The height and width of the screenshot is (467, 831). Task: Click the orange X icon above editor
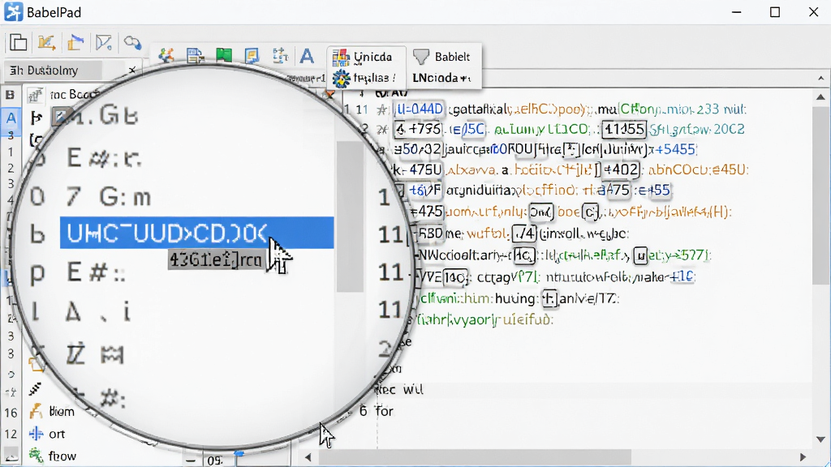[x=330, y=96]
